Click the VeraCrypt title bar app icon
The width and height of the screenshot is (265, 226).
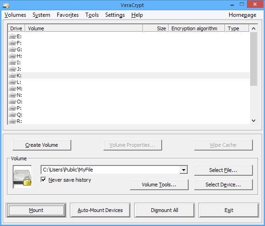(6, 5)
